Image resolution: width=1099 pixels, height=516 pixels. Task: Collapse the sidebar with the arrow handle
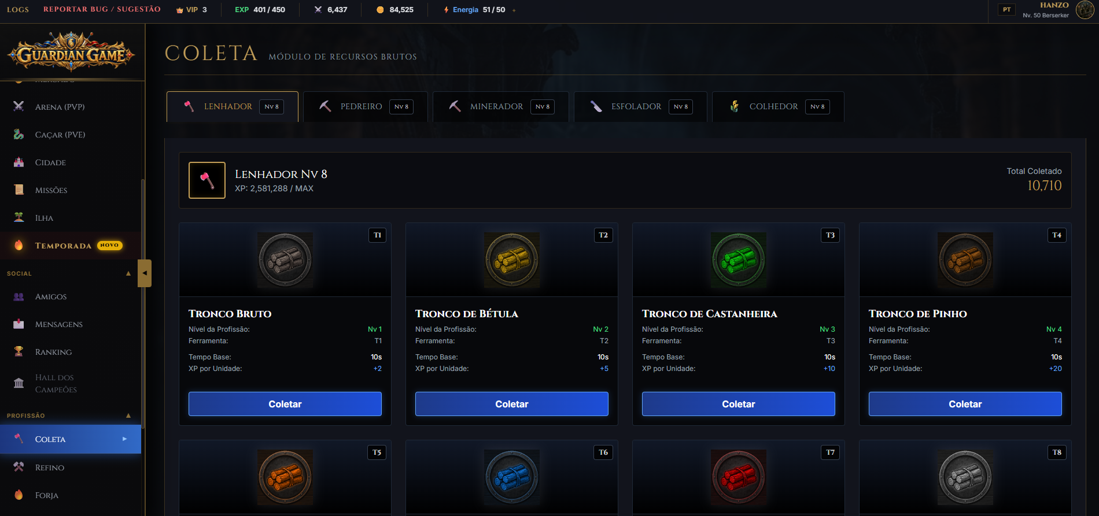click(x=145, y=273)
